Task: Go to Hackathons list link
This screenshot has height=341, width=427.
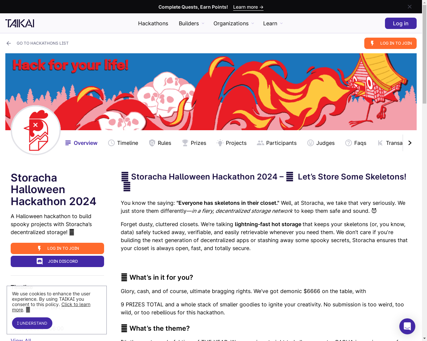Action: tap(43, 43)
